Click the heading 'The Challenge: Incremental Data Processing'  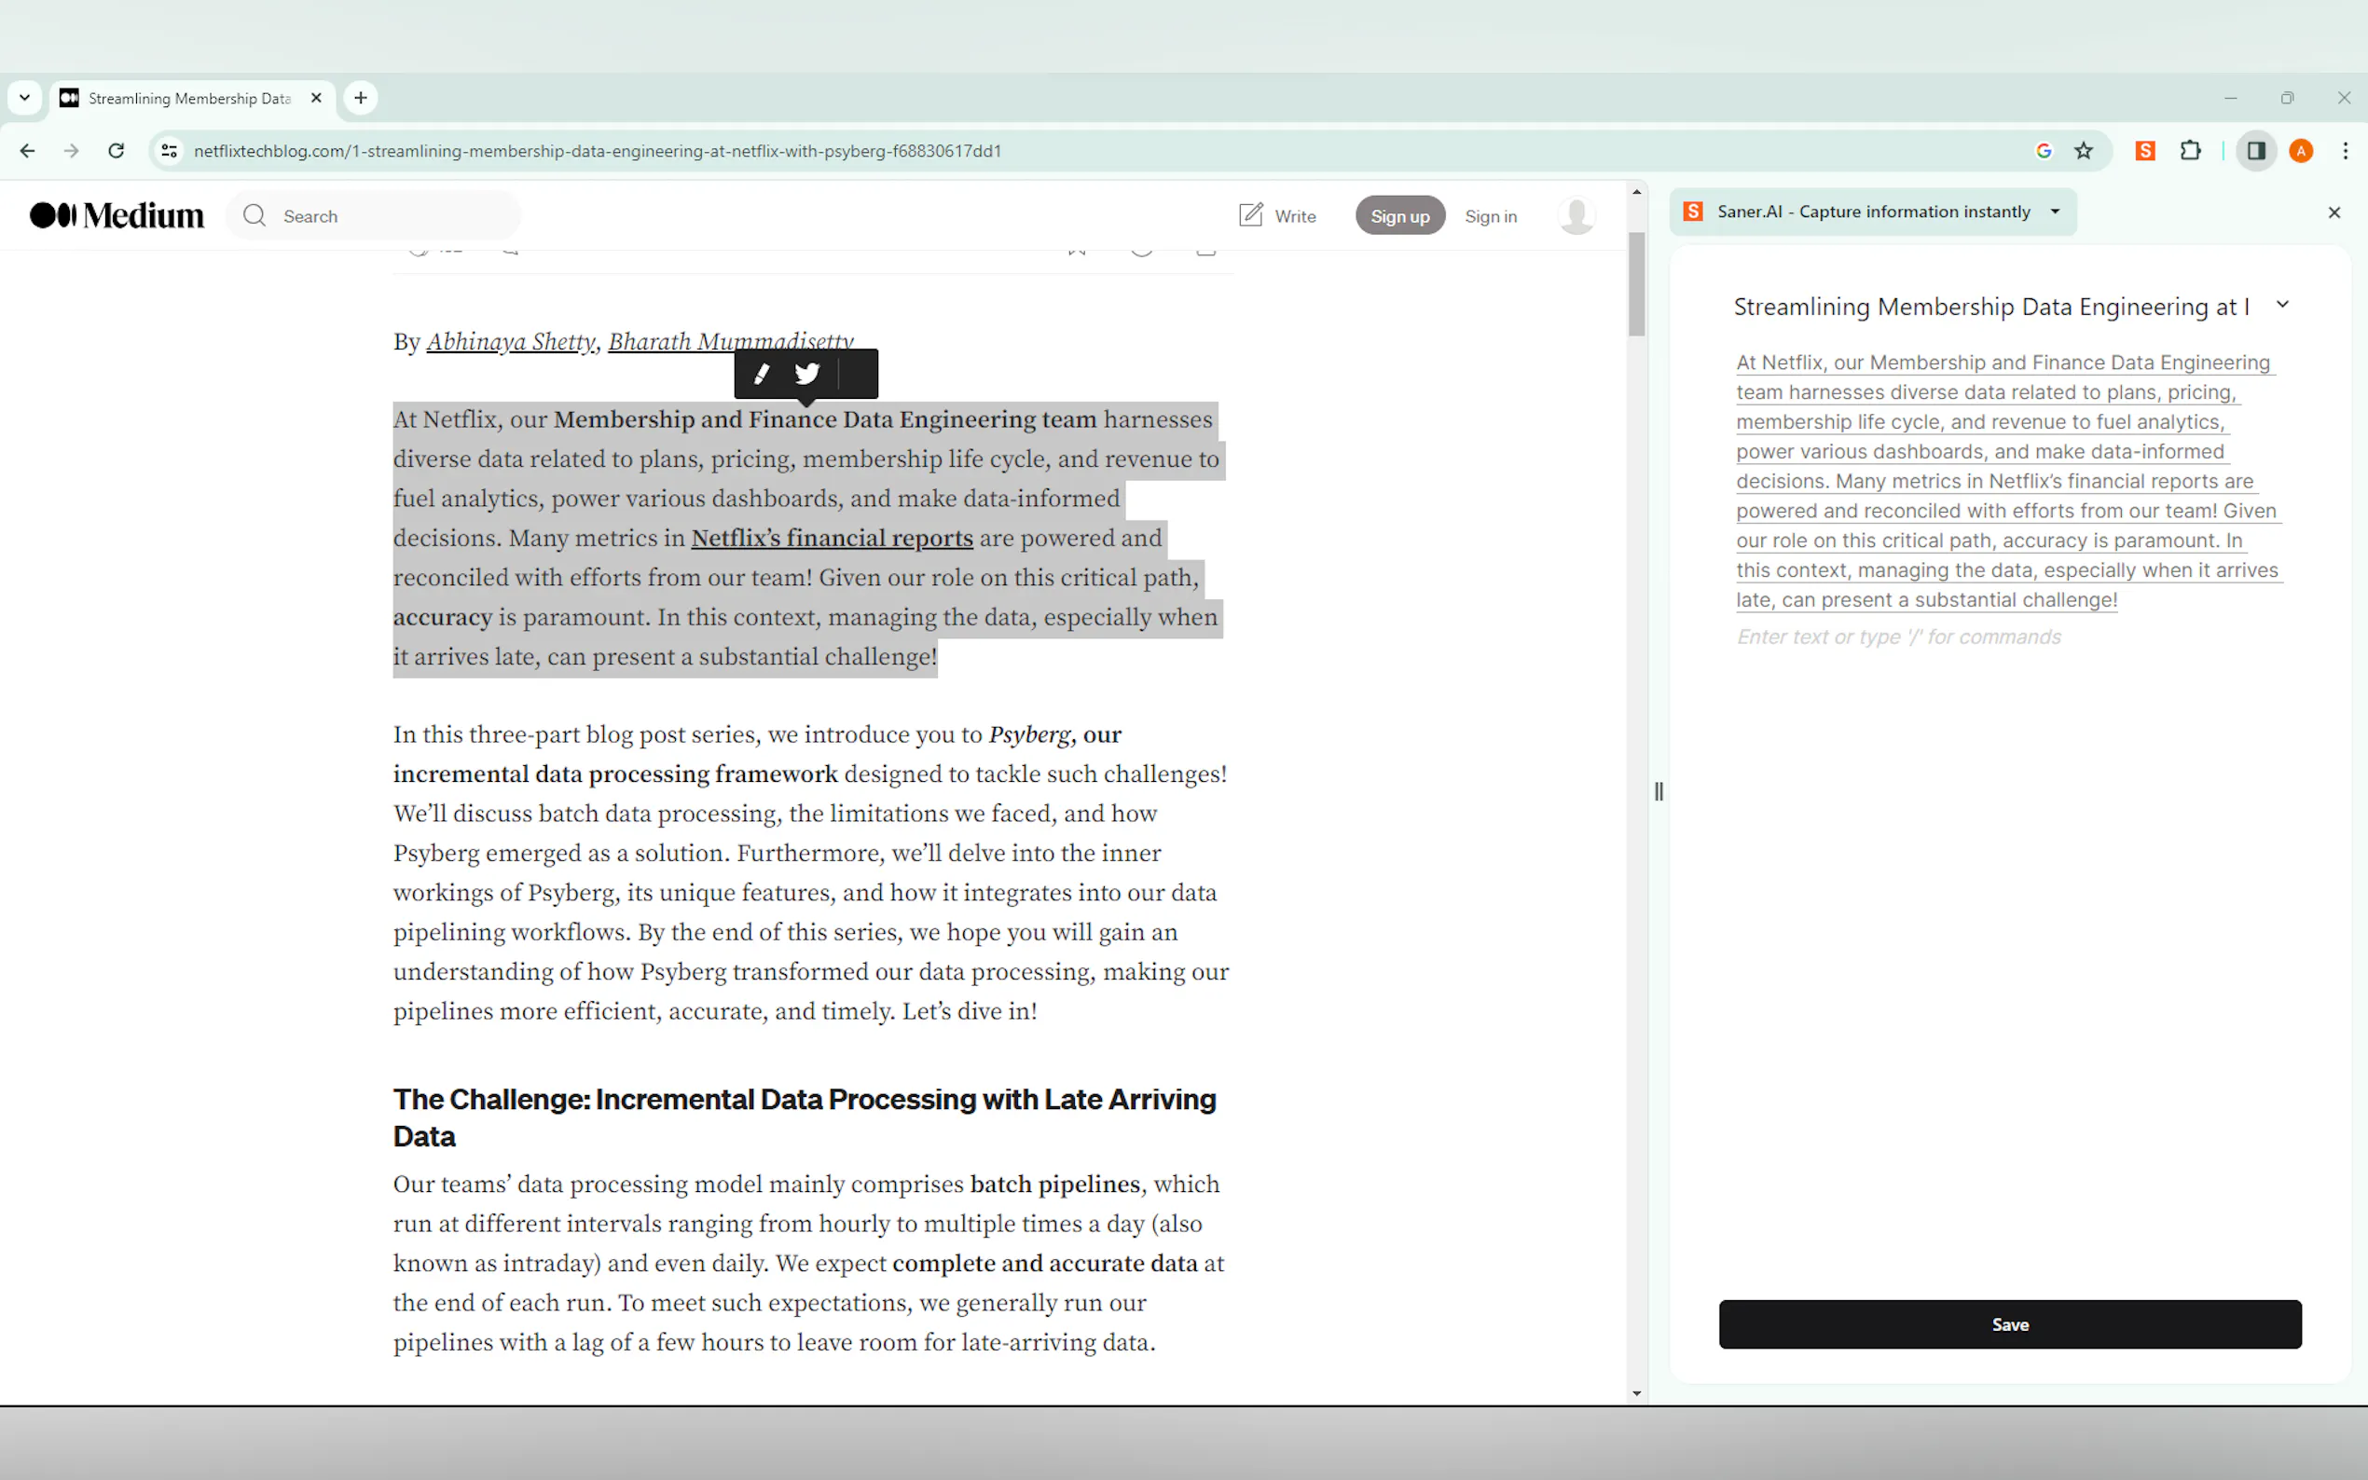(x=804, y=1117)
